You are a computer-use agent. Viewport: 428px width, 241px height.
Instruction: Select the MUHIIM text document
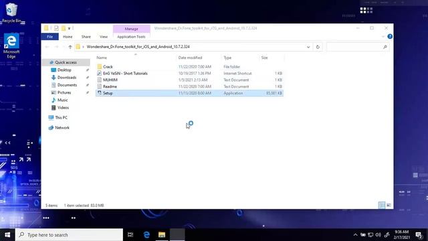point(110,80)
